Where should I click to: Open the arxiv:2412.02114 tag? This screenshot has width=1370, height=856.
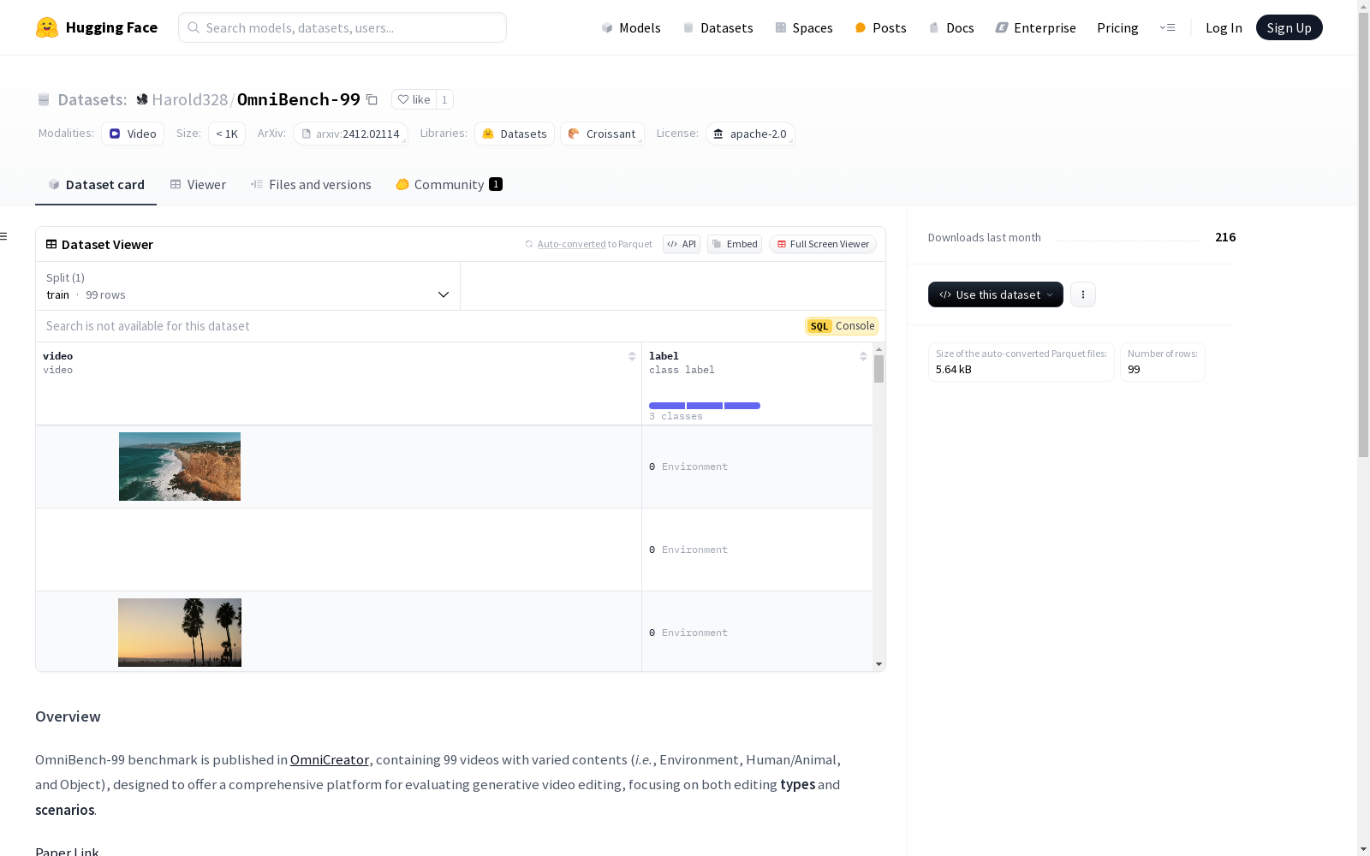click(350, 134)
